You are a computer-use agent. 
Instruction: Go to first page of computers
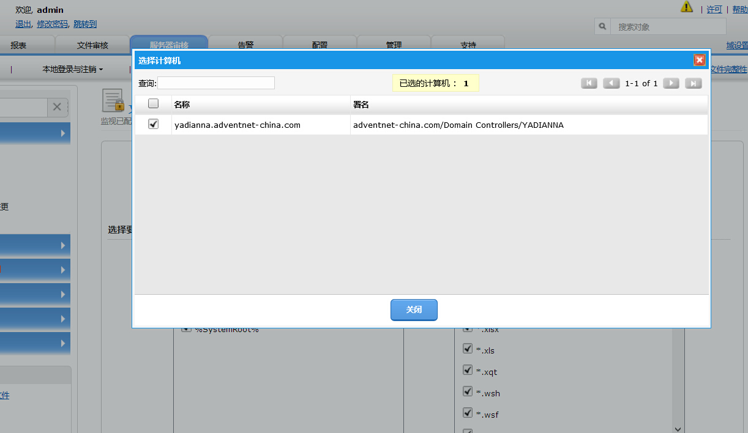589,84
